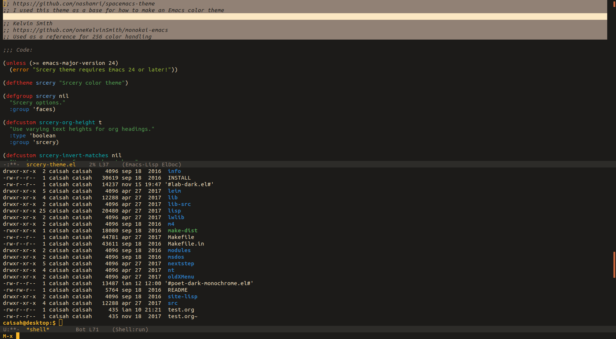Click the '2% L37' position indicator
The image size is (616, 339).
click(x=99, y=165)
